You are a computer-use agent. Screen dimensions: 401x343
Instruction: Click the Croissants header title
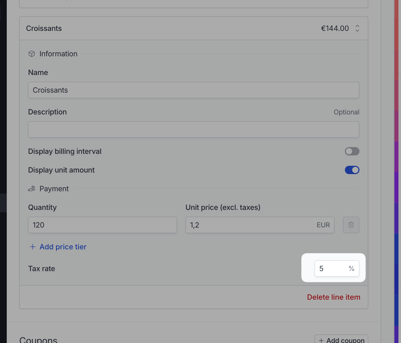coord(44,28)
